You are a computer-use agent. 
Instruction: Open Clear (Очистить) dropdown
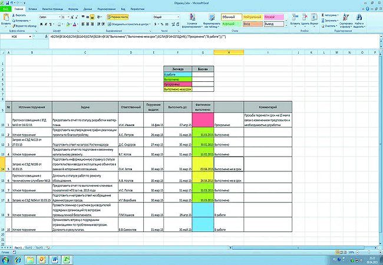(329, 26)
